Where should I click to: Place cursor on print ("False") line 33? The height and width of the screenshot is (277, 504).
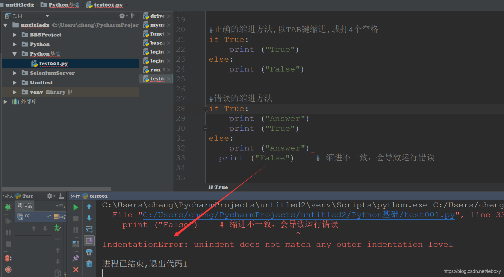point(256,158)
